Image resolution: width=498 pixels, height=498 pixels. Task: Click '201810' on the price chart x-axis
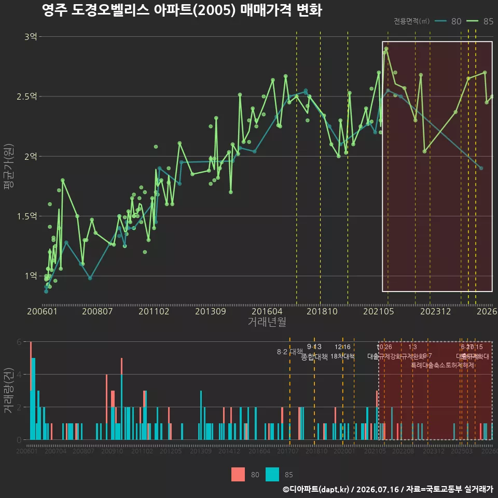[322, 311]
